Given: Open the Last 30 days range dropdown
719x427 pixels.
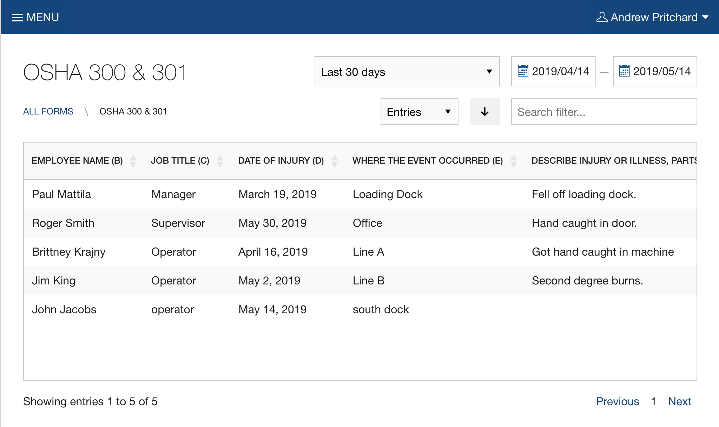Looking at the screenshot, I should pos(407,71).
